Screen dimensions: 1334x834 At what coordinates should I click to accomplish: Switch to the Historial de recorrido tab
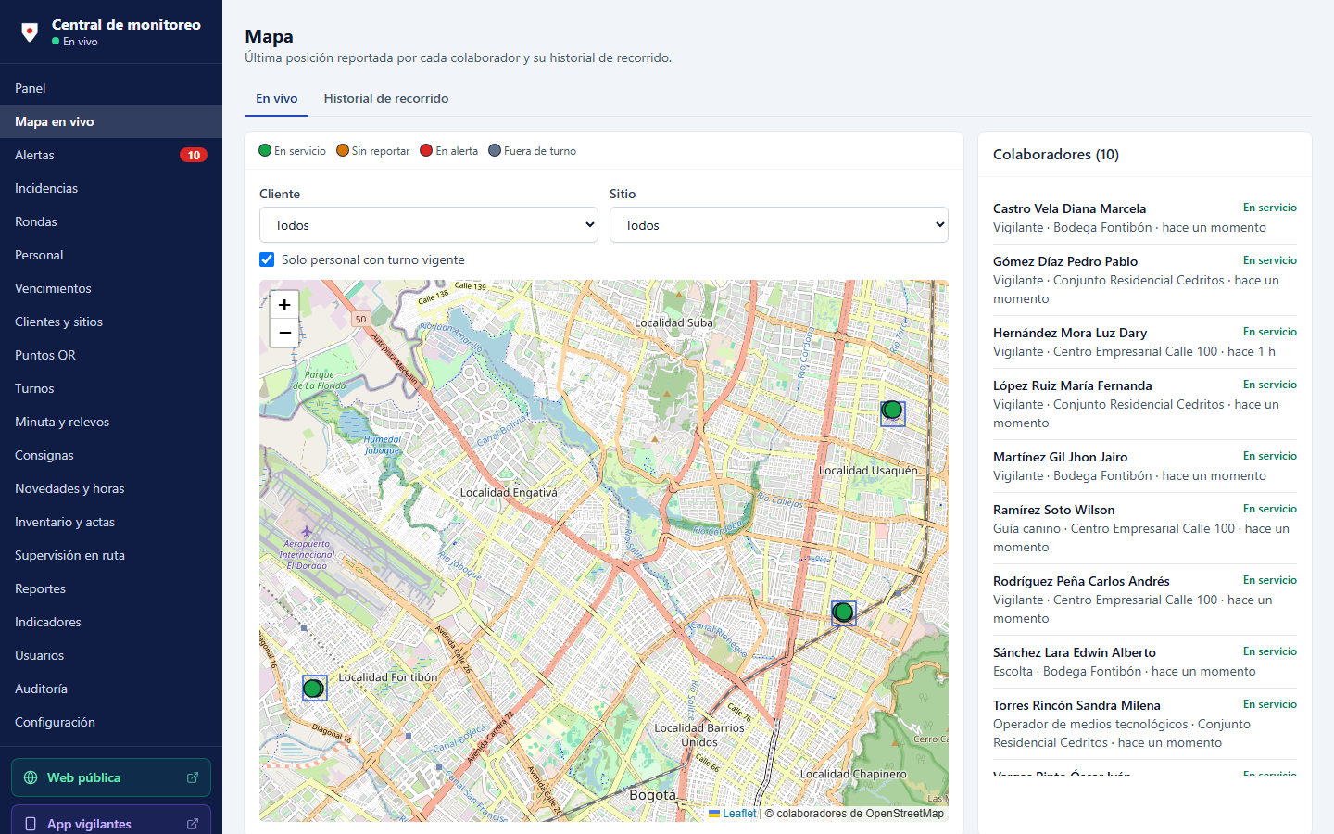point(386,98)
